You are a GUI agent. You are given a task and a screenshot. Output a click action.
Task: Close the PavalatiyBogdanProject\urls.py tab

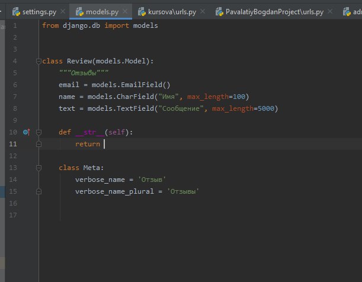click(x=330, y=11)
